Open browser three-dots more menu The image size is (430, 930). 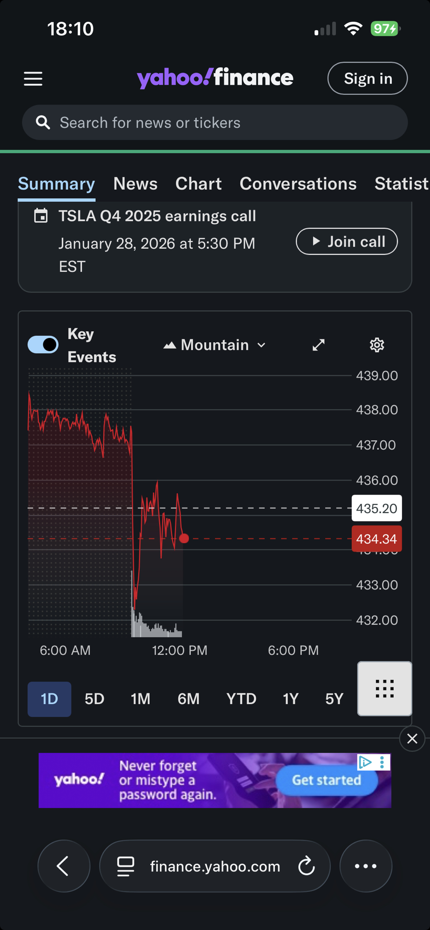366,866
